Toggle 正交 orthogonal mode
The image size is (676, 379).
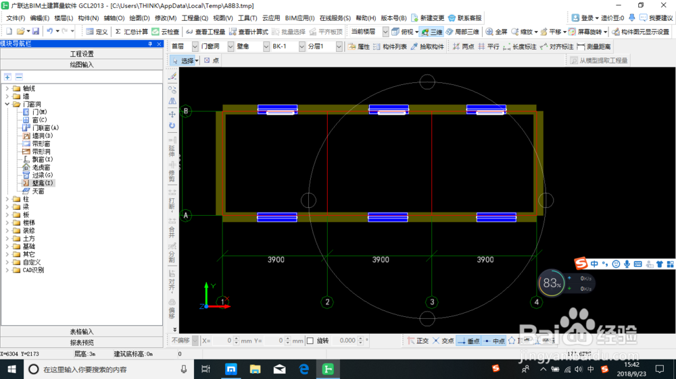click(418, 341)
